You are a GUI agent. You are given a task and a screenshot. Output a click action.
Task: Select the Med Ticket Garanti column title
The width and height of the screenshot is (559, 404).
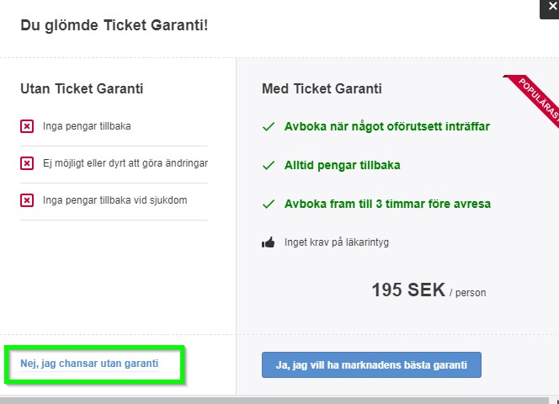322,88
